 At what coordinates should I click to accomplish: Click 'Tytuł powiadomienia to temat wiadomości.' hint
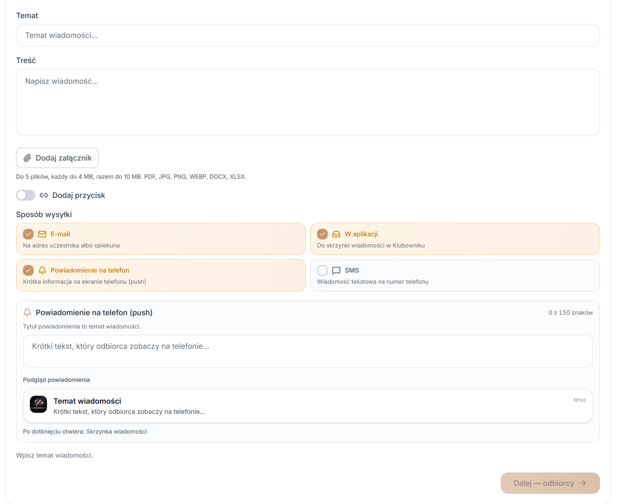[82, 326]
